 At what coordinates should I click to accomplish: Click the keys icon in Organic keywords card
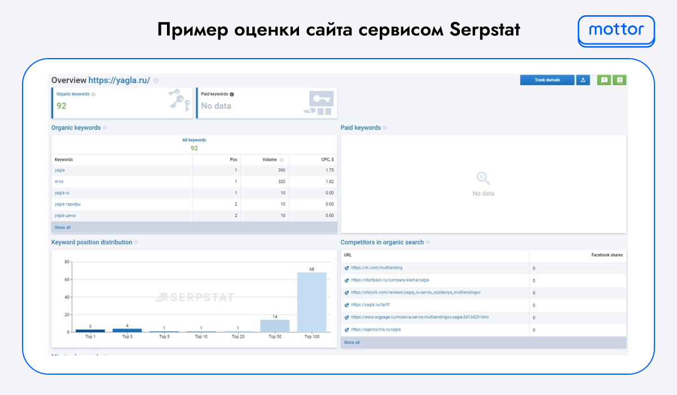point(179,100)
